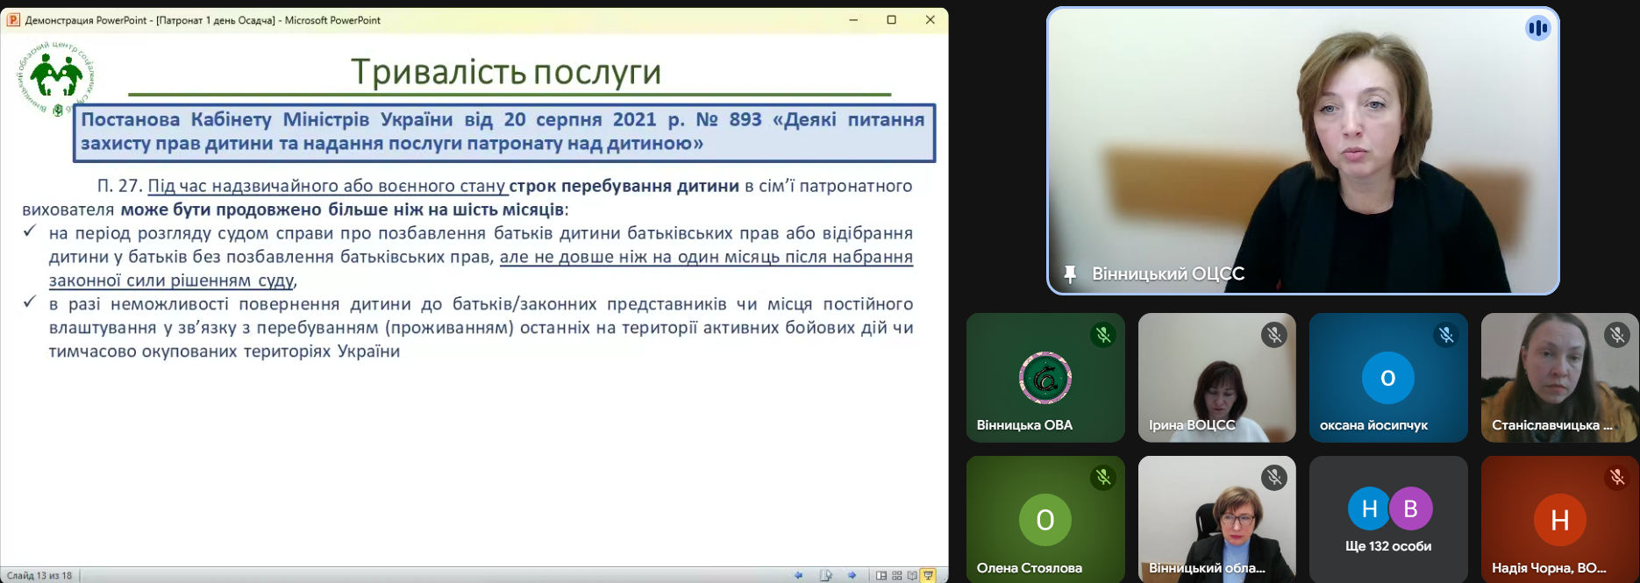
Task: Click muted mic icon on Надія Чорна tile
Action: click(1617, 477)
